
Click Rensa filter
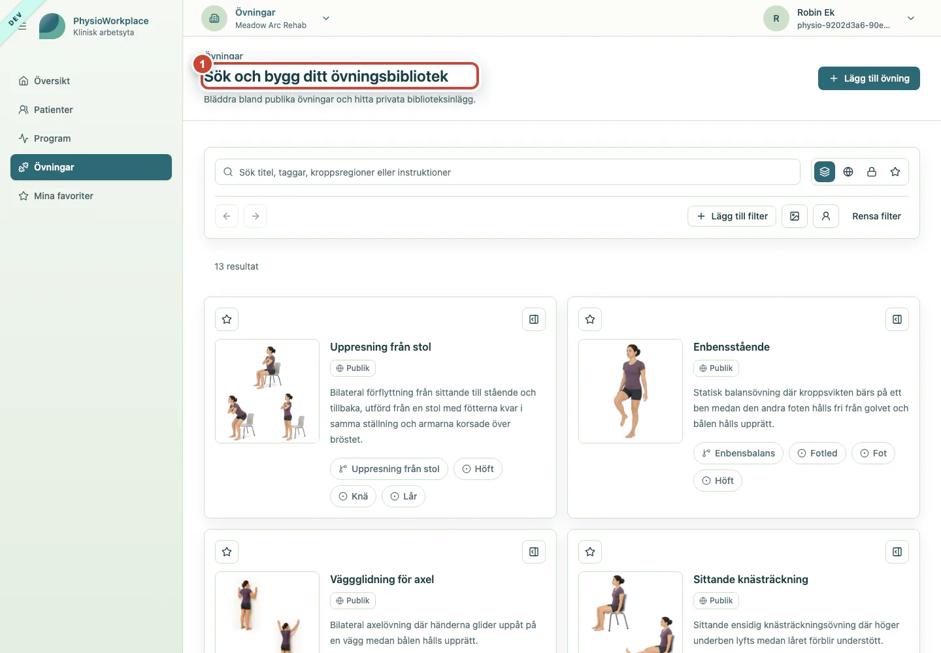point(876,216)
